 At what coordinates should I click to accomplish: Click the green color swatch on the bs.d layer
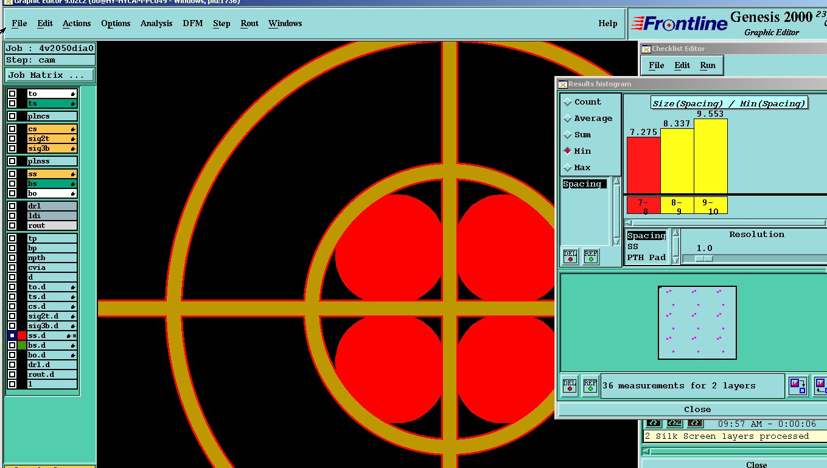22,345
